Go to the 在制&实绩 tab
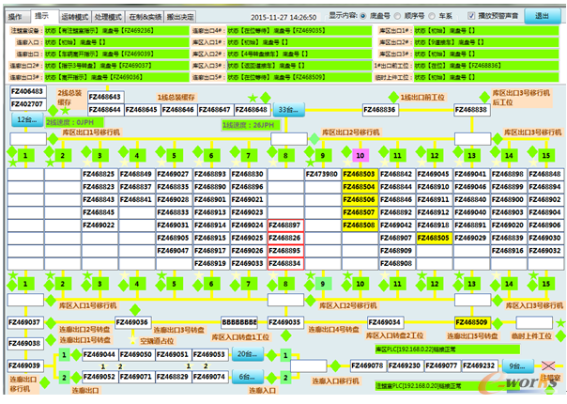567x404 pixels. (x=145, y=17)
